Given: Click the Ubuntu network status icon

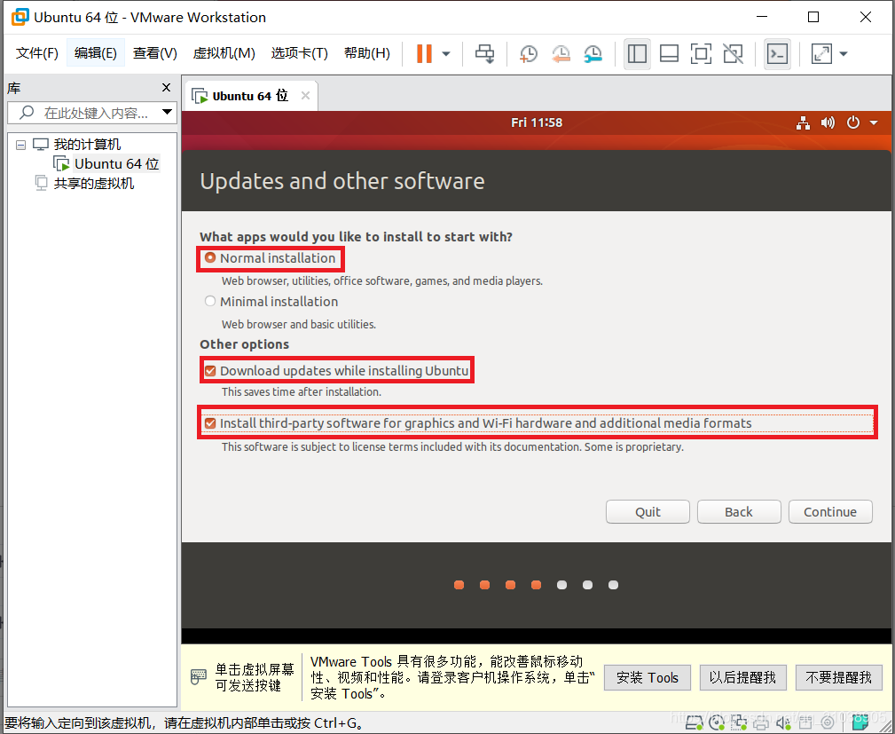Looking at the screenshot, I should click(803, 122).
